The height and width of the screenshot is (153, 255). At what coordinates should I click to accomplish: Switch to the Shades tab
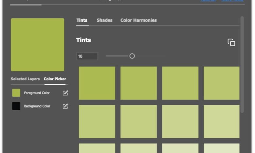(x=104, y=20)
